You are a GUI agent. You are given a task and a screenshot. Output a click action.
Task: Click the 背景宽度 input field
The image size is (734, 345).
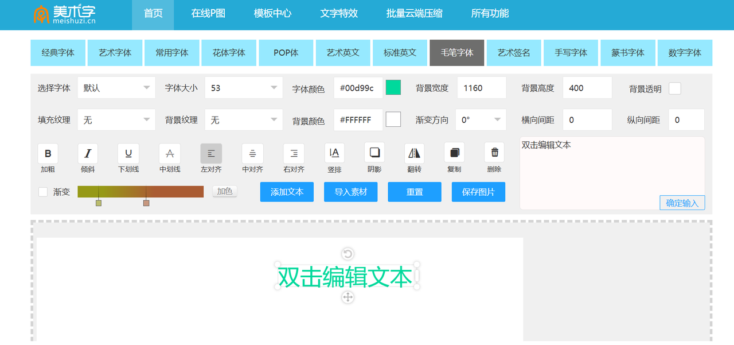pyautogui.click(x=481, y=88)
